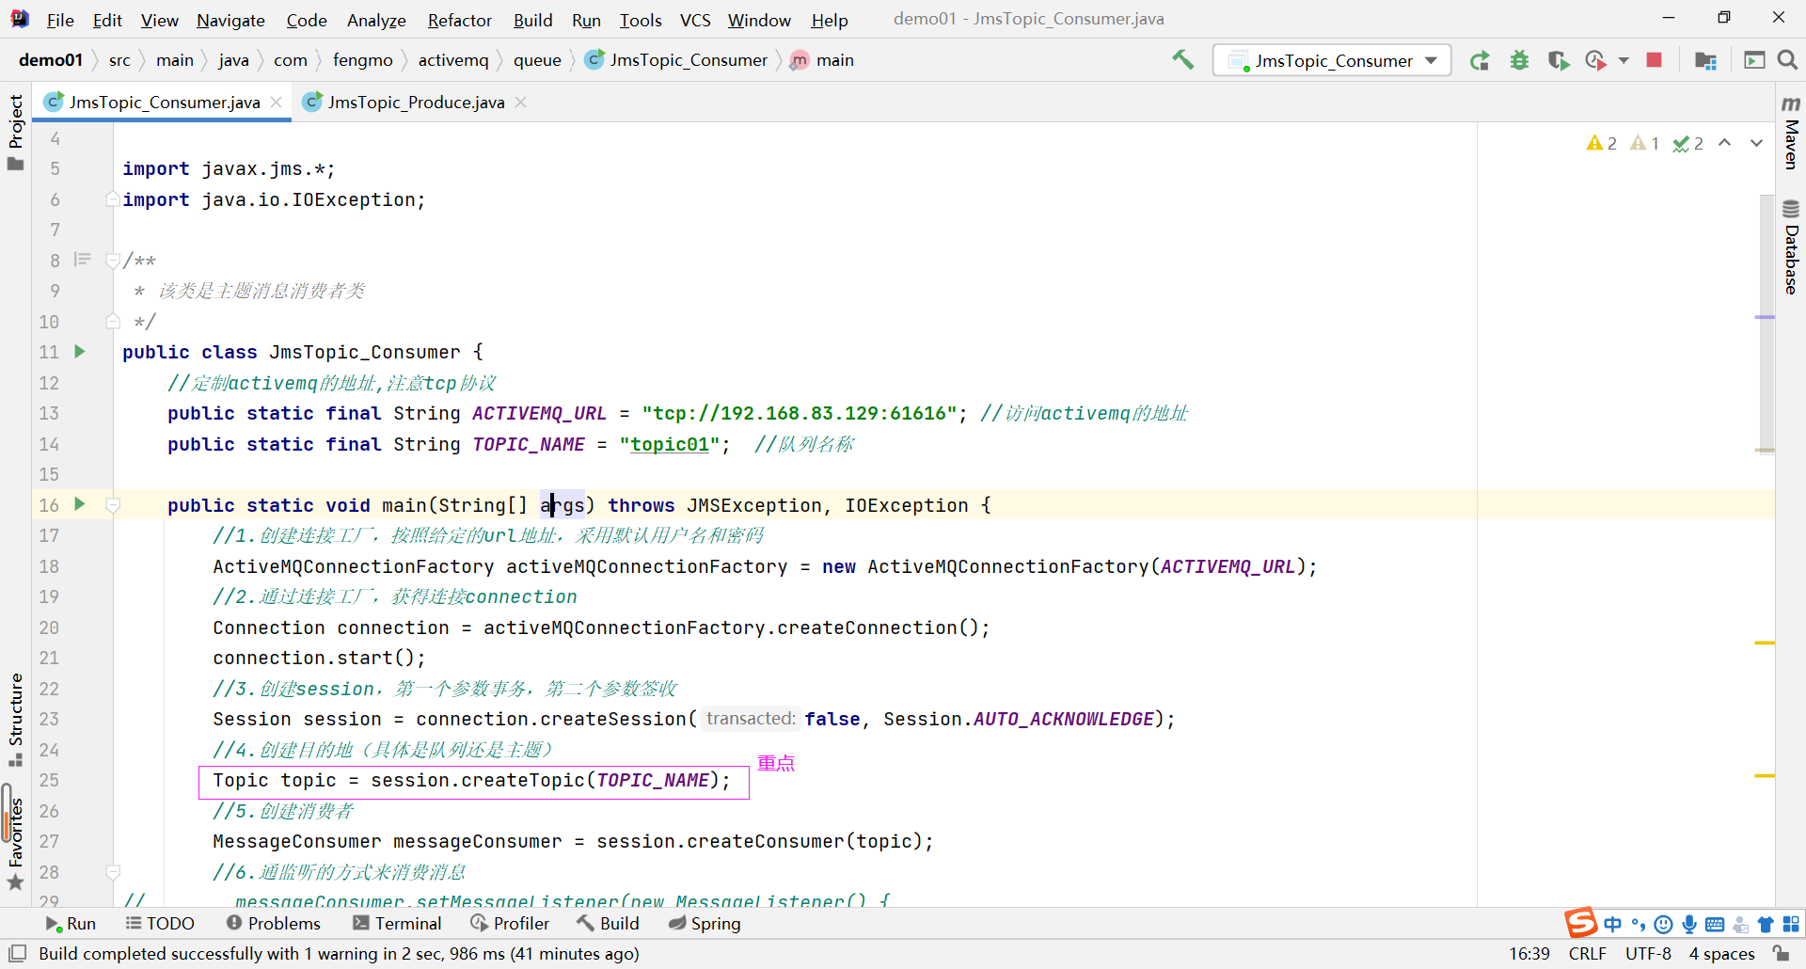Click the run gutter arrow on line 11
The height and width of the screenshot is (969, 1806).
click(x=80, y=351)
